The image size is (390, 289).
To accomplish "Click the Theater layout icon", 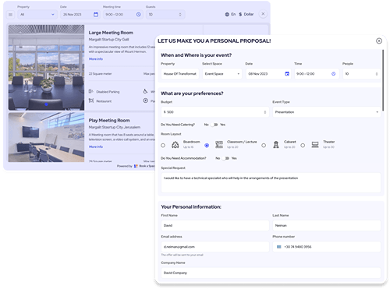I will (315, 145).
